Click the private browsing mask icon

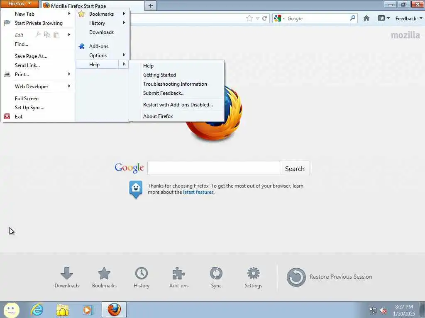(x=7, y=23)
